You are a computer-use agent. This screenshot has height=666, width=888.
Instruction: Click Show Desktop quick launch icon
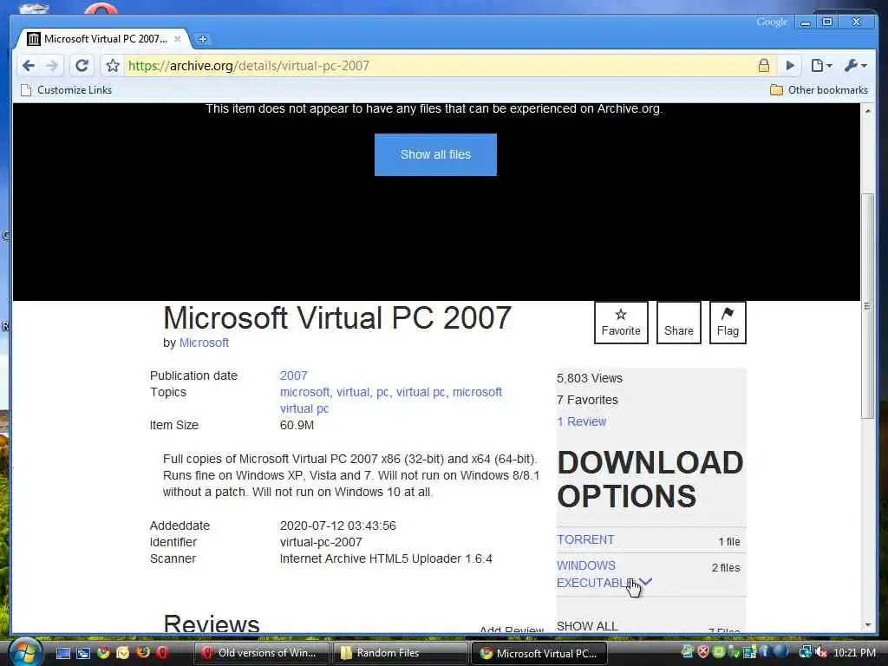(x=62, y=653)
